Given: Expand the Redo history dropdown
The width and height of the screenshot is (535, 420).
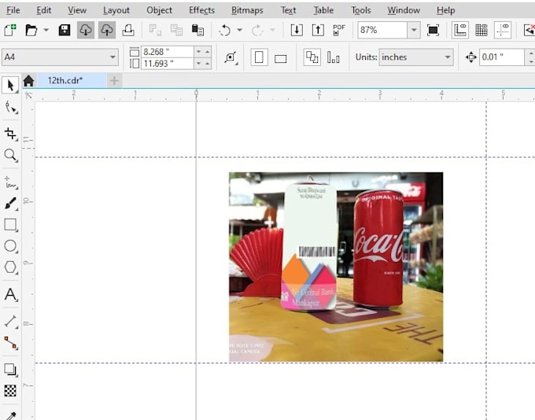Looking at the screenshot, I should pos(272,30).
